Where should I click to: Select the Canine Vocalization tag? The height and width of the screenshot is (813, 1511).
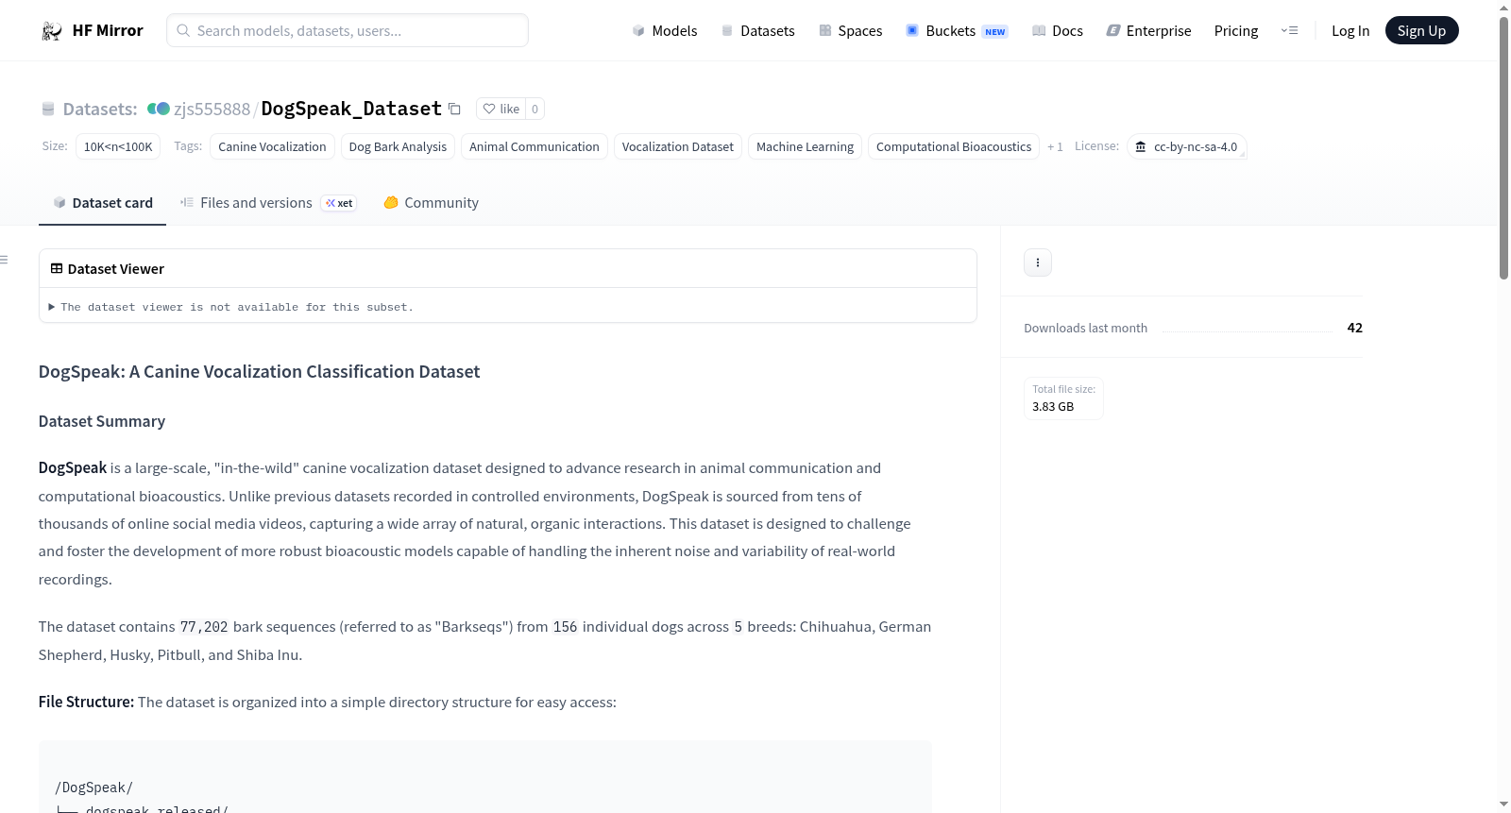click(x=272, y=146)
